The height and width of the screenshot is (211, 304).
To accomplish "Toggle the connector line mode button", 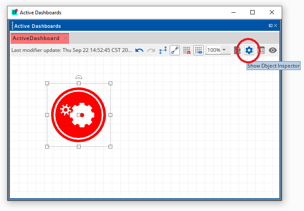I will pyautogui.click(x=175, y=50).
